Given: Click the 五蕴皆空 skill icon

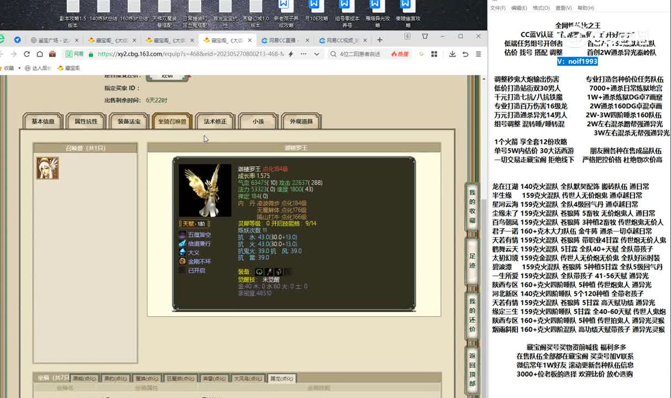Looking at the screenshot, I should pyautogui.click(x=182, y=235).
